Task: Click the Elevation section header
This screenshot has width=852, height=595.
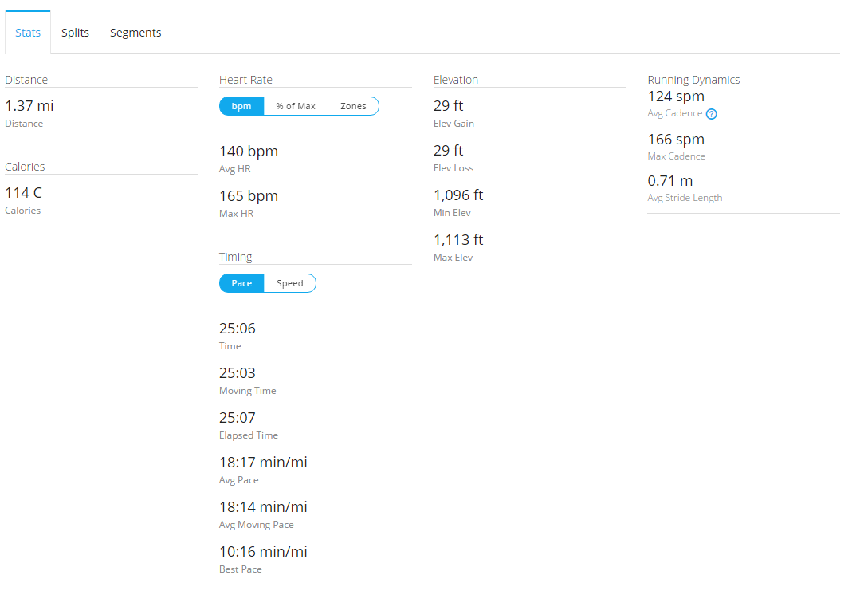Action: click(456, 80)
